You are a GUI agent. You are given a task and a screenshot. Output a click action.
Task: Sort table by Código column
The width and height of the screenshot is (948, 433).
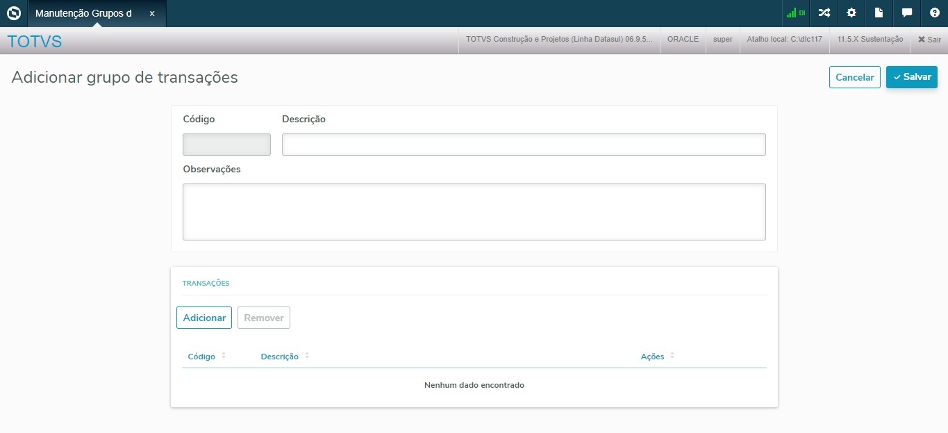[x=207, y=357]
